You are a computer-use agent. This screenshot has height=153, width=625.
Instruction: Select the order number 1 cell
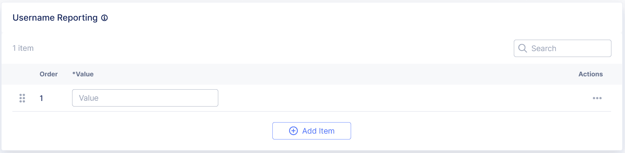coord(41,98)
